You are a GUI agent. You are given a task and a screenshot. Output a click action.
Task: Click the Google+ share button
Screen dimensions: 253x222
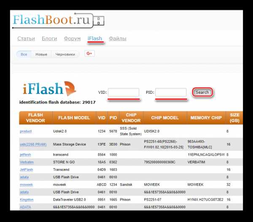89,53
